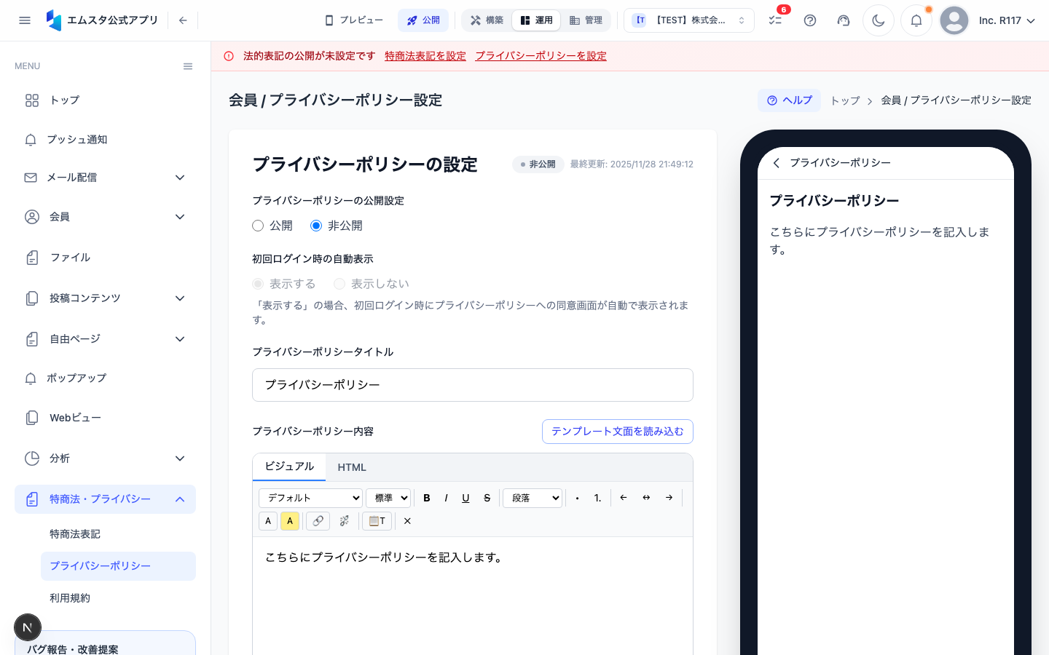This screenshot has width=1049, height=655.
Task: Align text right with right arrow icon
Action: coord(669,498)
